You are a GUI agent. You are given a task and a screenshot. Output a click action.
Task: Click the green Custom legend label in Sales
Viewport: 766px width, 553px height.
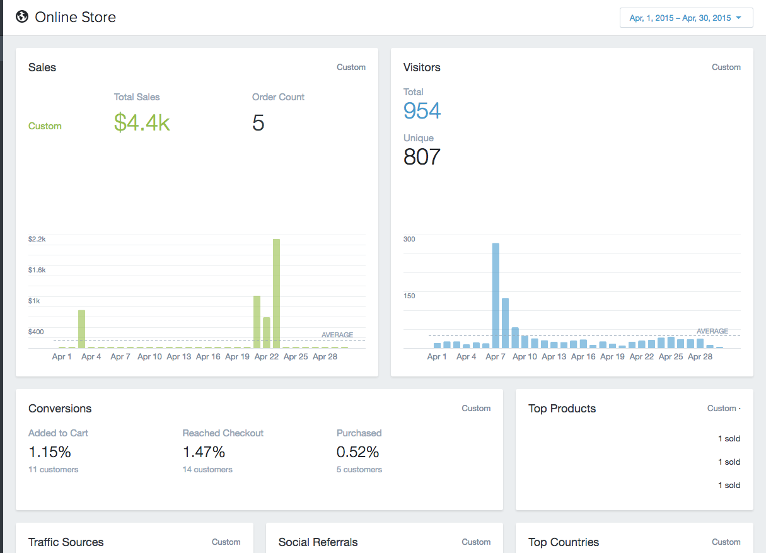tap(45, 126)
